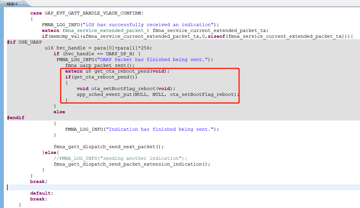
Task: Click the fmna_gatt_dispatch_send_next_packet call
Action: tap(109, 147)
